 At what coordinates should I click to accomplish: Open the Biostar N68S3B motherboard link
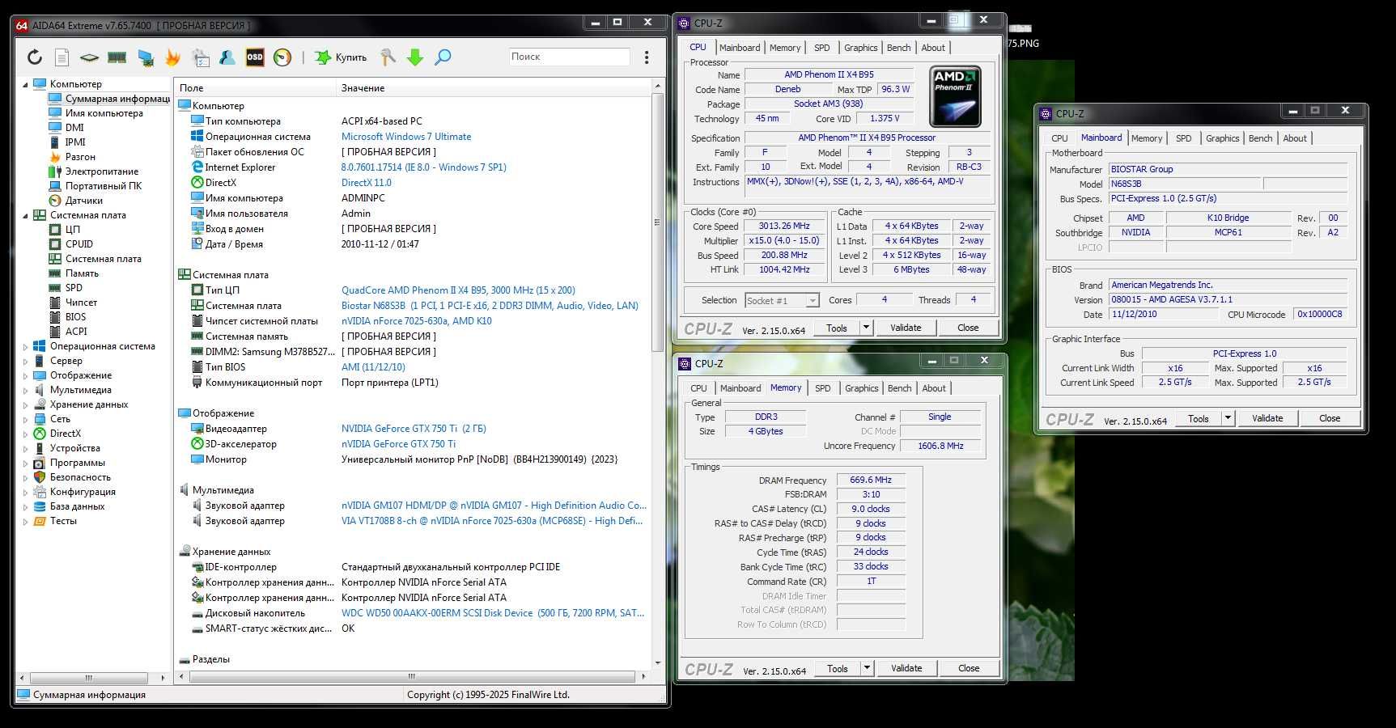(x=490, y=306)
